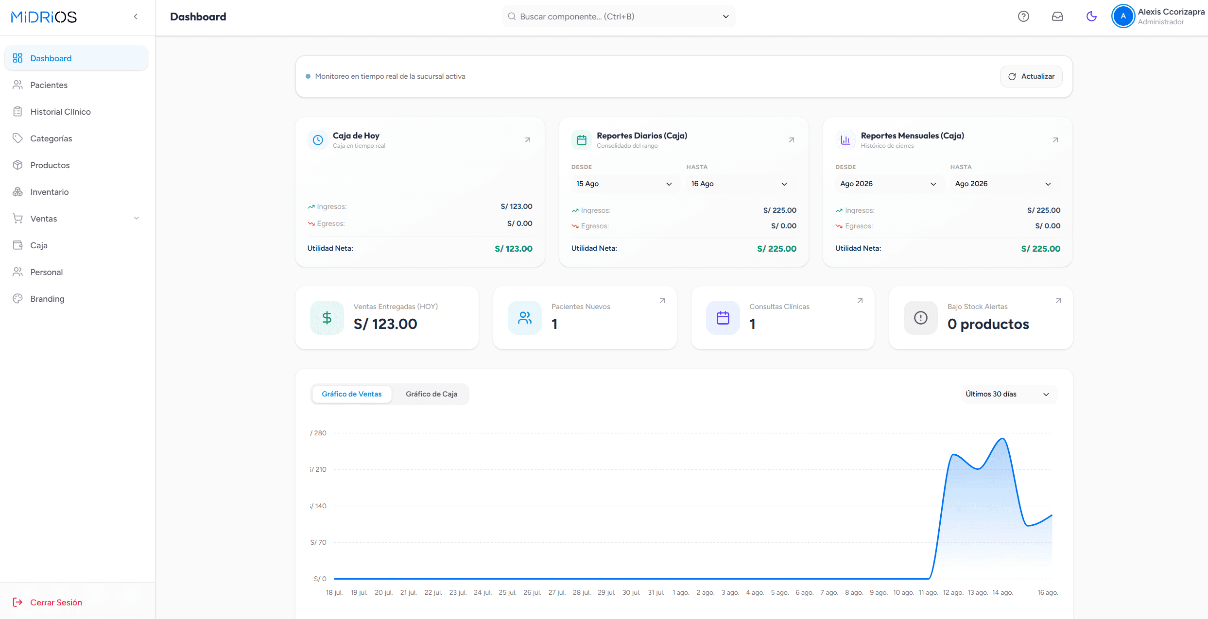1208x619 pixels.
Task: Click the calendar icon in Consultas Clínicas card
Action: pyautogui.click(x=723, y=318)
